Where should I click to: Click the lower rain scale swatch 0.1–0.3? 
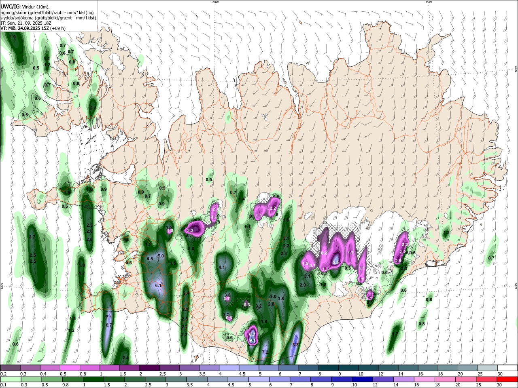(x=11, y=379)
